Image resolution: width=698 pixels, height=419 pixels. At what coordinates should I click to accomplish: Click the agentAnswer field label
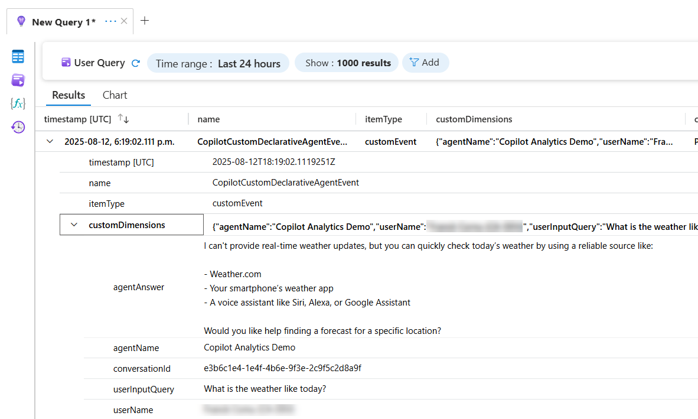coord(138,287)
